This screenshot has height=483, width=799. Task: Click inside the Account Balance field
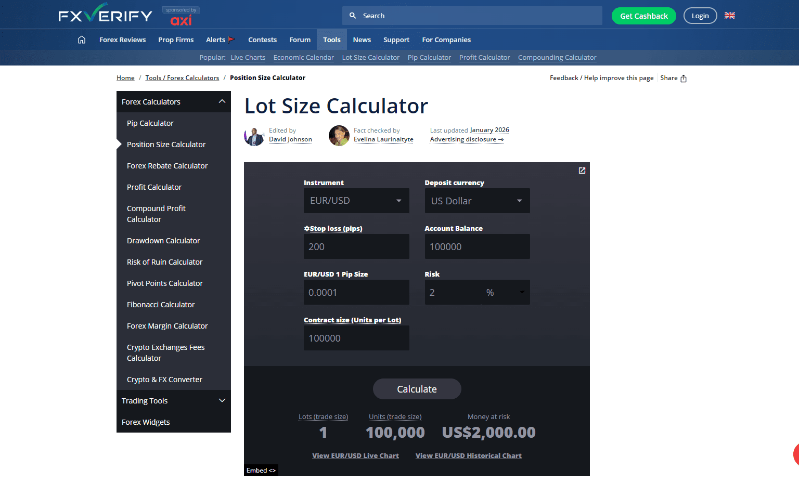477,246
